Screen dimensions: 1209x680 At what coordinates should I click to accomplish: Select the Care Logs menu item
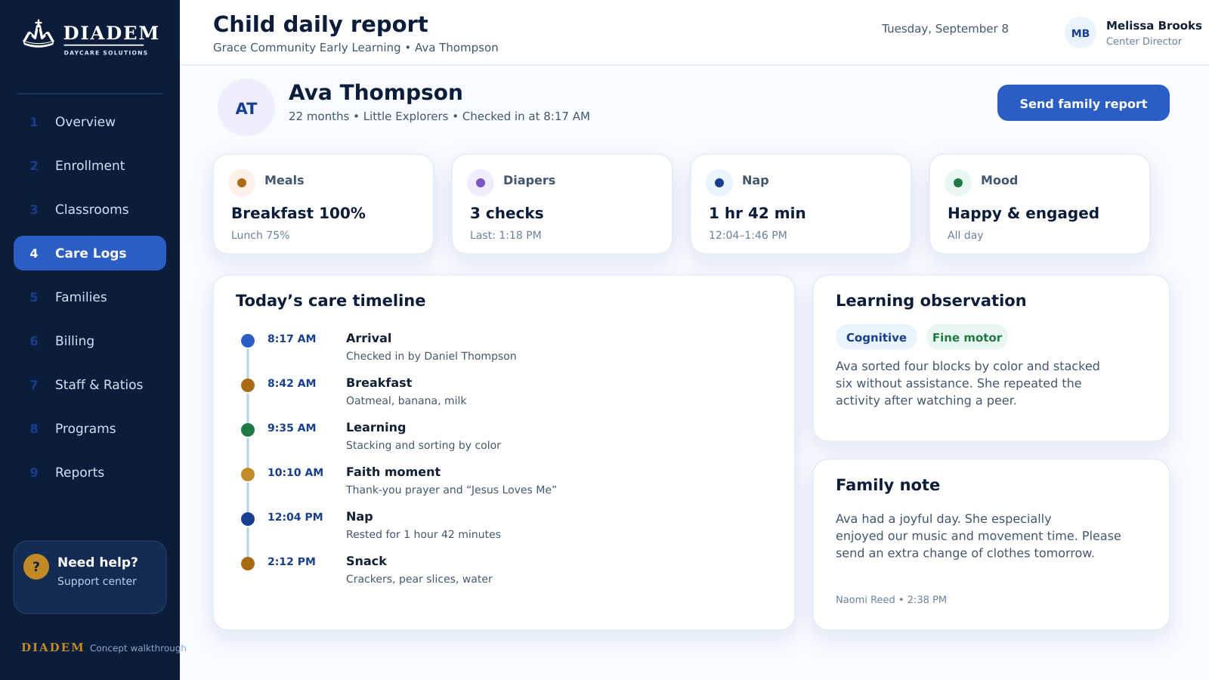point(90,253)
